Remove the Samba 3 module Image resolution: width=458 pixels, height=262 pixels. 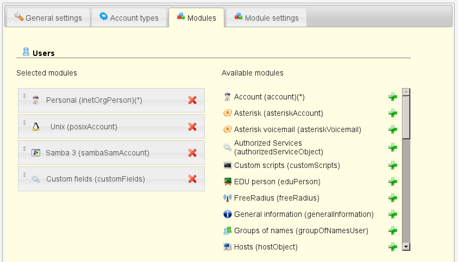pos(192,153)
